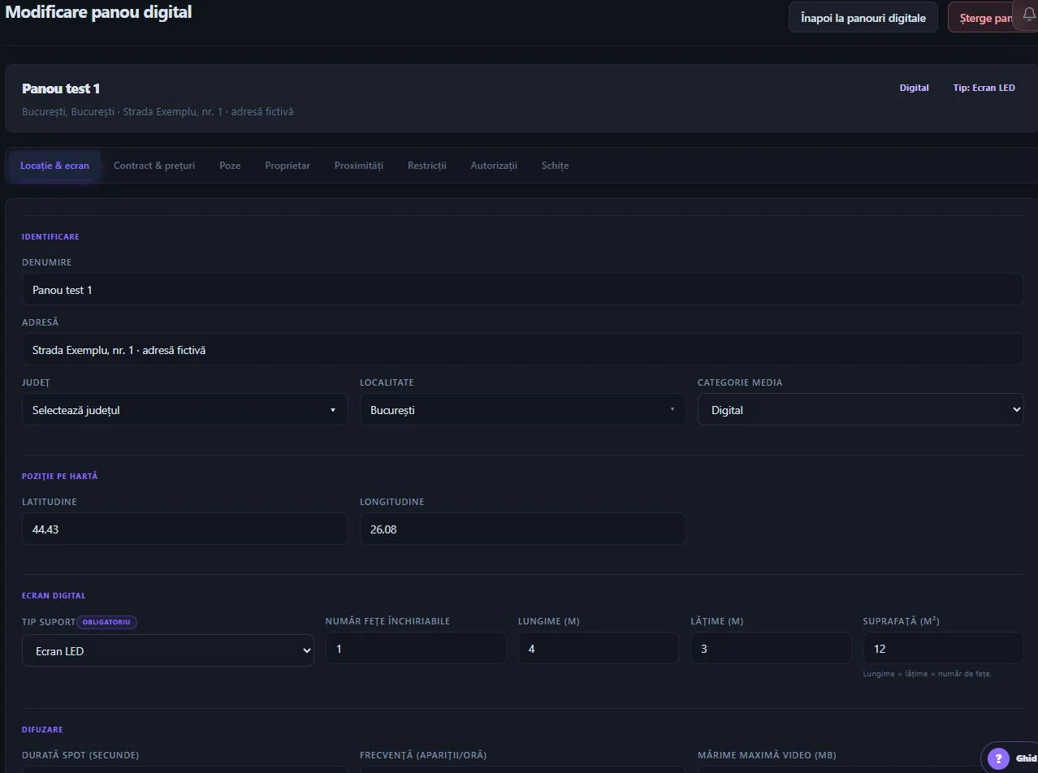Open the Contract & prețuri tab

(x=154, y=166)
